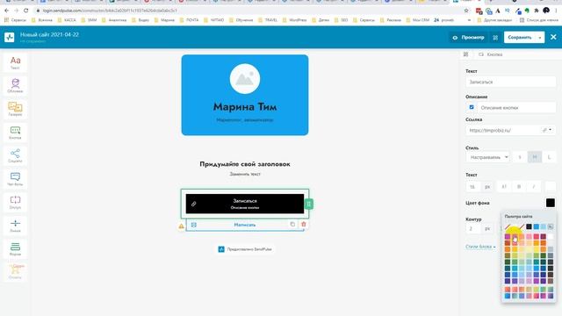
Task: Open custom color picker in palette
Action: pos(551,226)
